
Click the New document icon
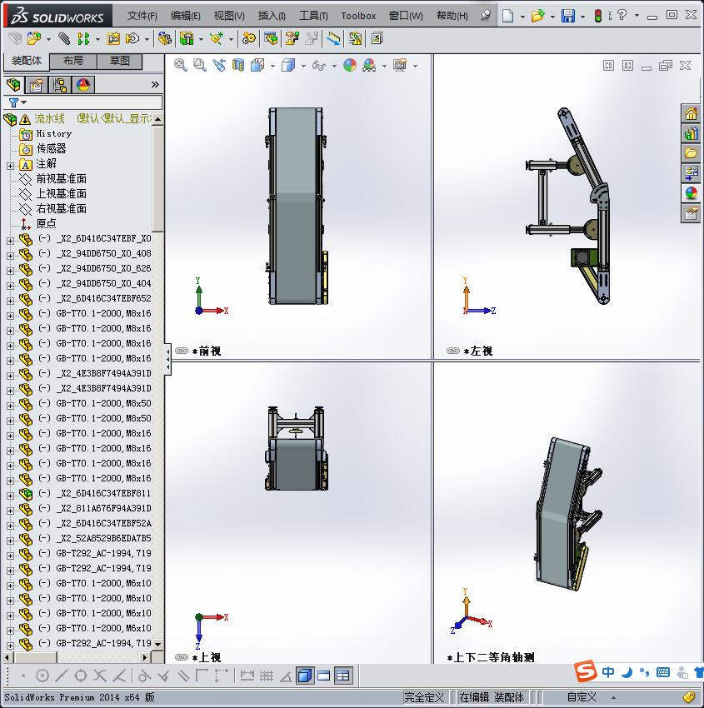pyautogui.click(x=508, y=16)
